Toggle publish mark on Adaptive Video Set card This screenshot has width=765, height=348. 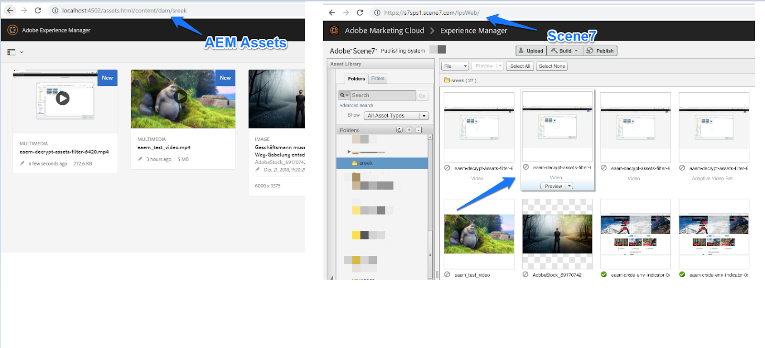click(682, 168)
